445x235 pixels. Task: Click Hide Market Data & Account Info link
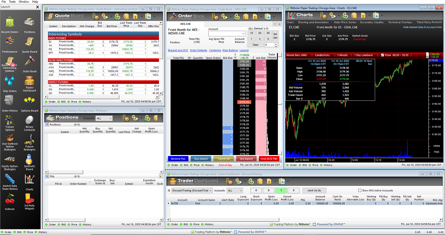click(x=422, y=27)
